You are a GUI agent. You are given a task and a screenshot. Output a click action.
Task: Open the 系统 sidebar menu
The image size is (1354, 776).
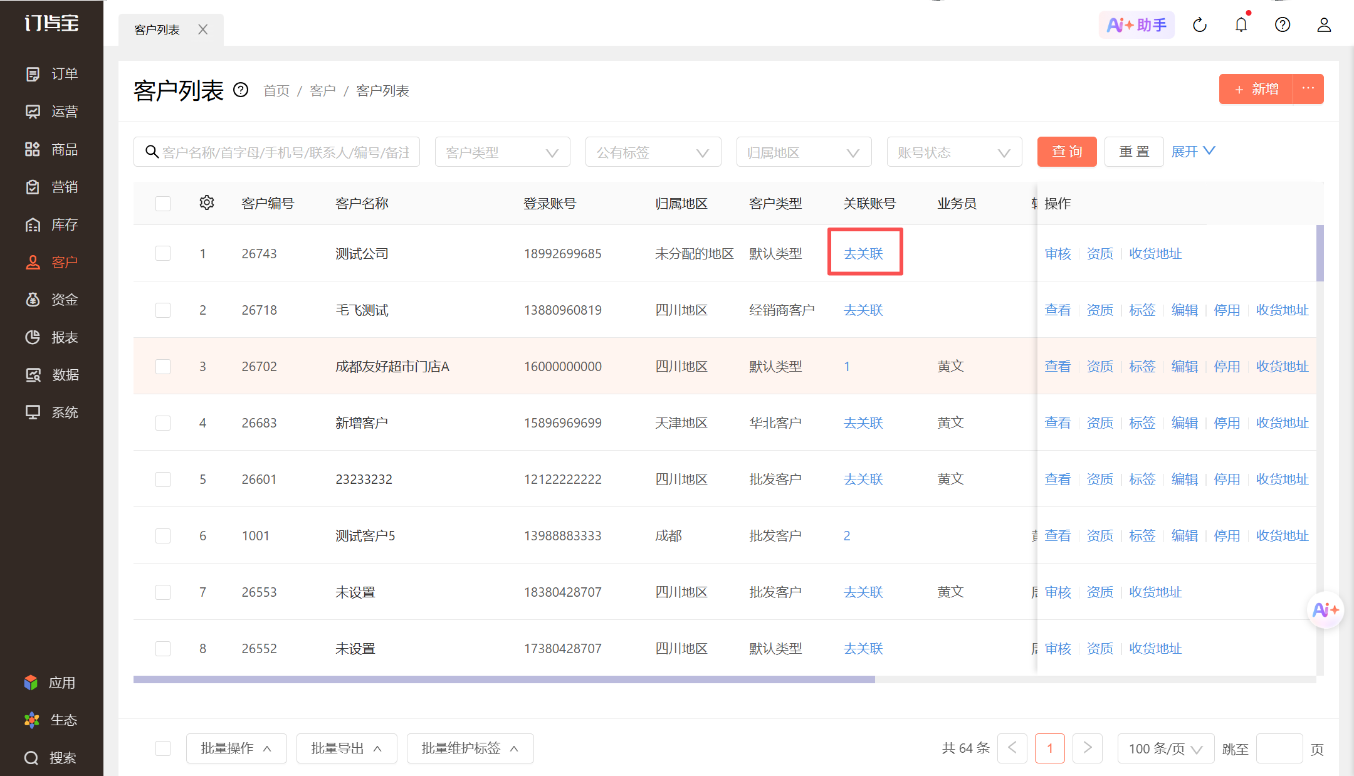[x=51, y=412]
